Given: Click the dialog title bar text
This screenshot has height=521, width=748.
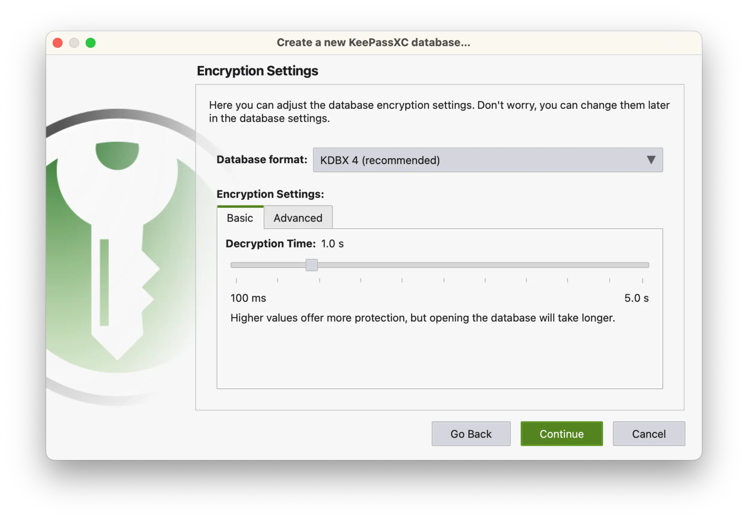Looking at the screenshot, I should (373, 42).
